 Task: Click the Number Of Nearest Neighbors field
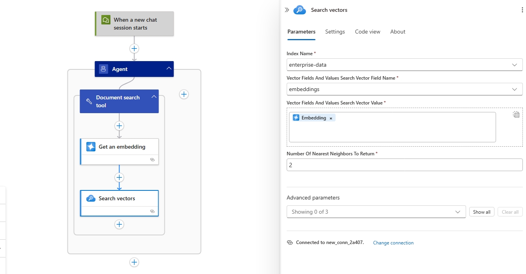click(x=404, y=165)
